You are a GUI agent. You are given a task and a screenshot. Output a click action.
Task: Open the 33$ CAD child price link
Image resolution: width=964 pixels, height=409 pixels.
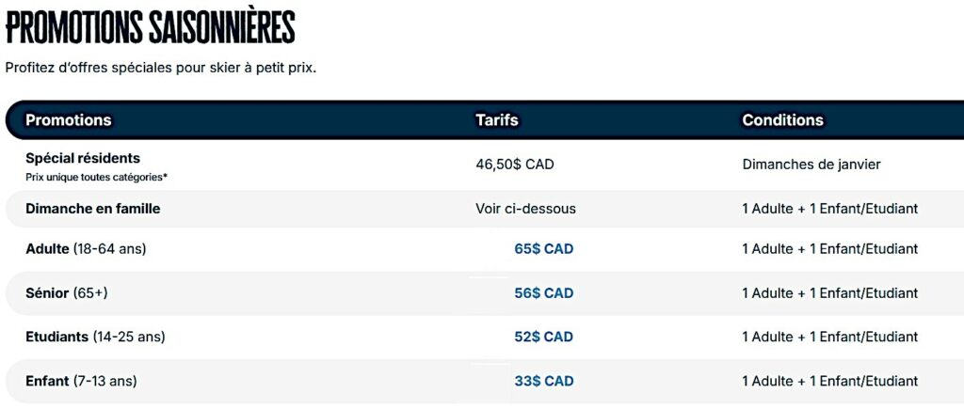[x=543, y=381]
